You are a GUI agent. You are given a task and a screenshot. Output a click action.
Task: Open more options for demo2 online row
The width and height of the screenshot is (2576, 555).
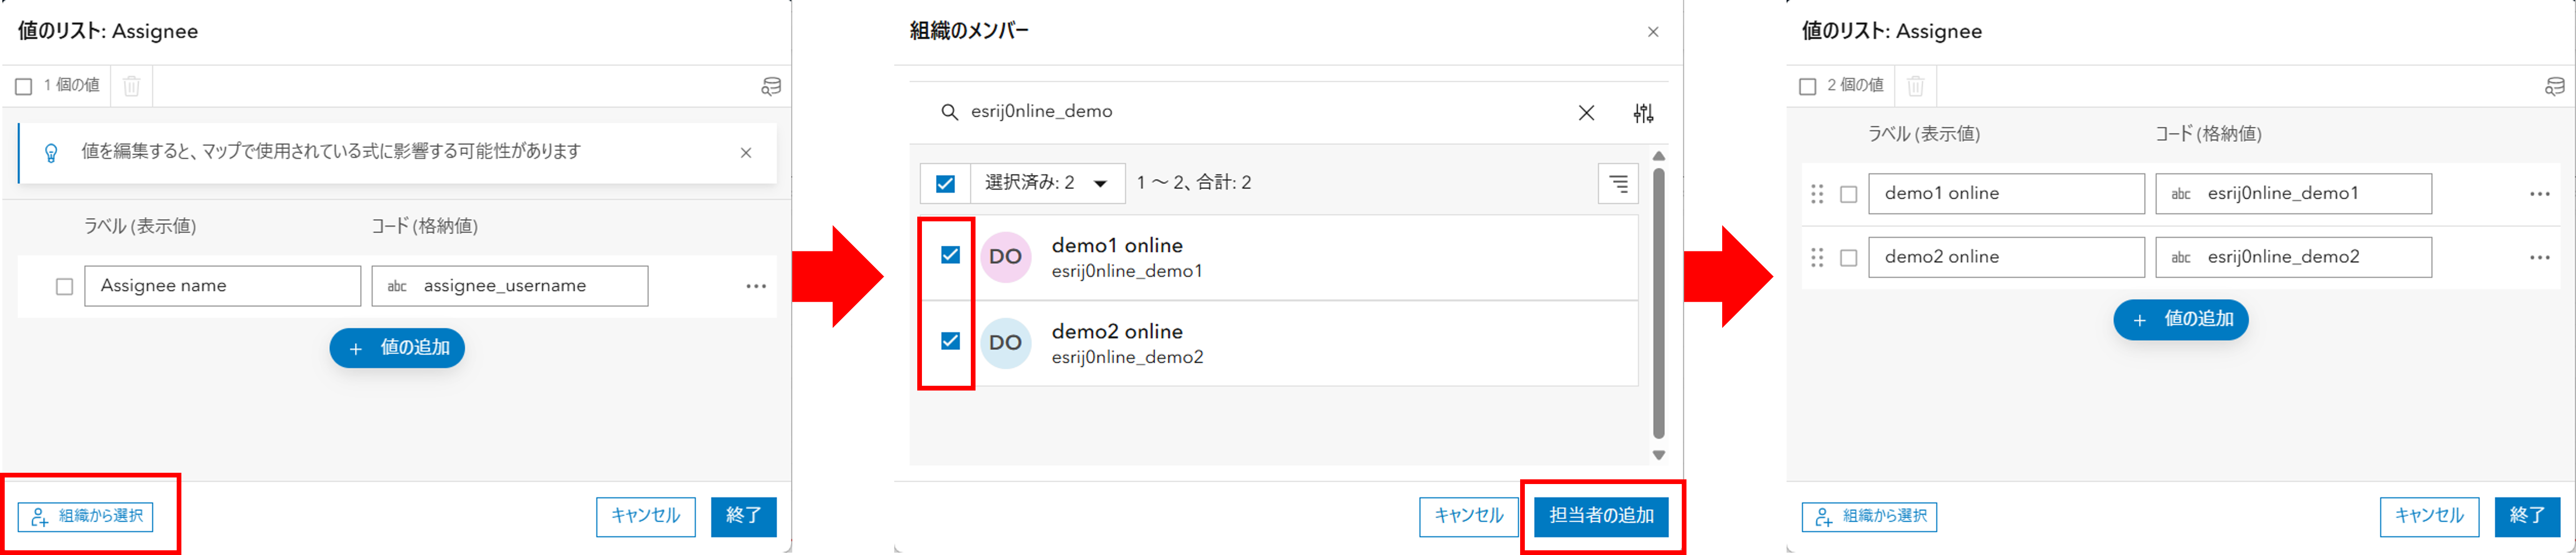2539,258
